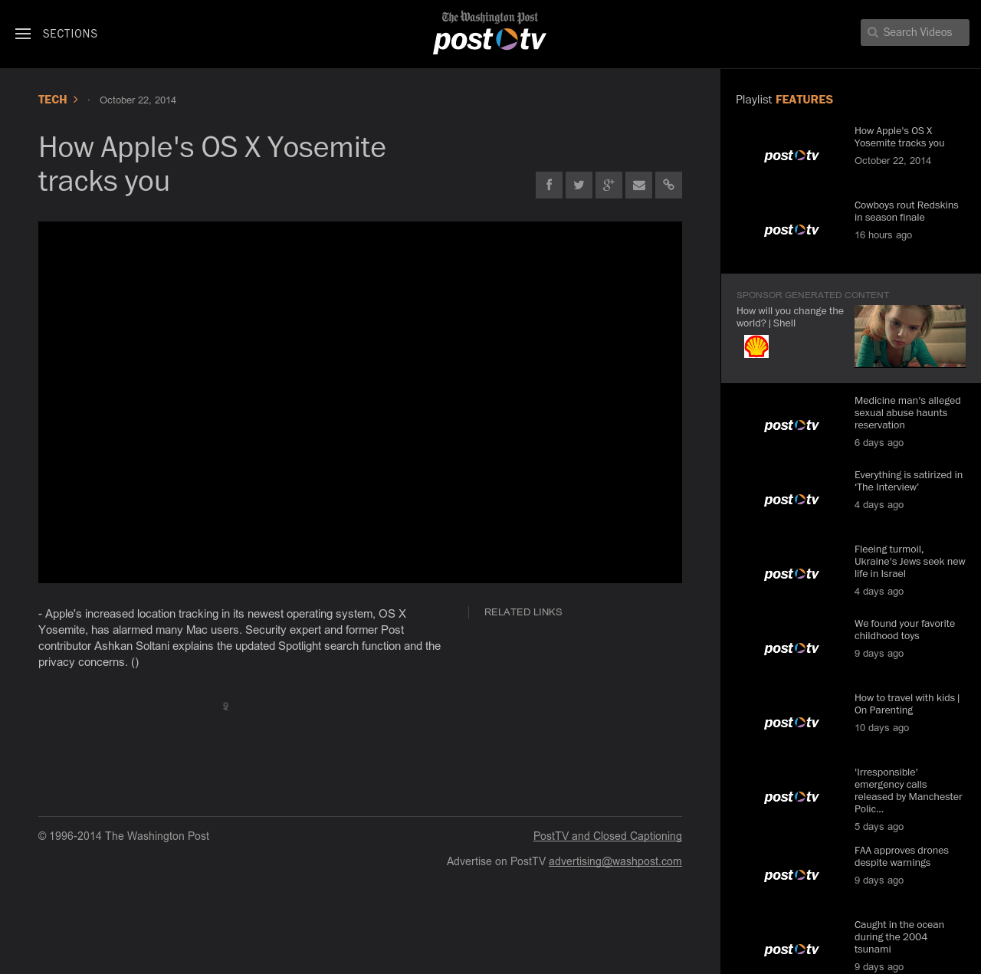Share the video on Facebook
Image resolution: width=981 pixels, height=974 pixels.
549,185
